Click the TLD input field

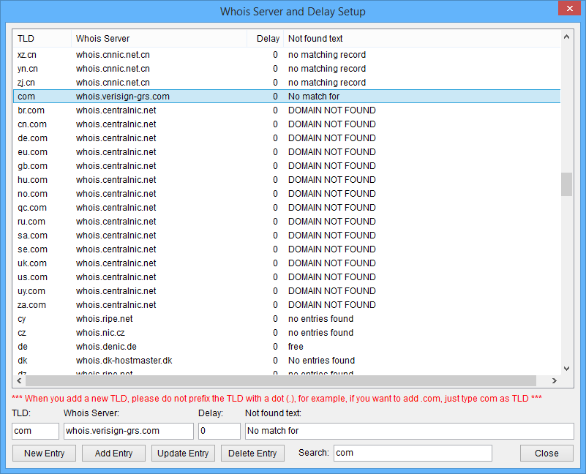(x=35, y=431)
